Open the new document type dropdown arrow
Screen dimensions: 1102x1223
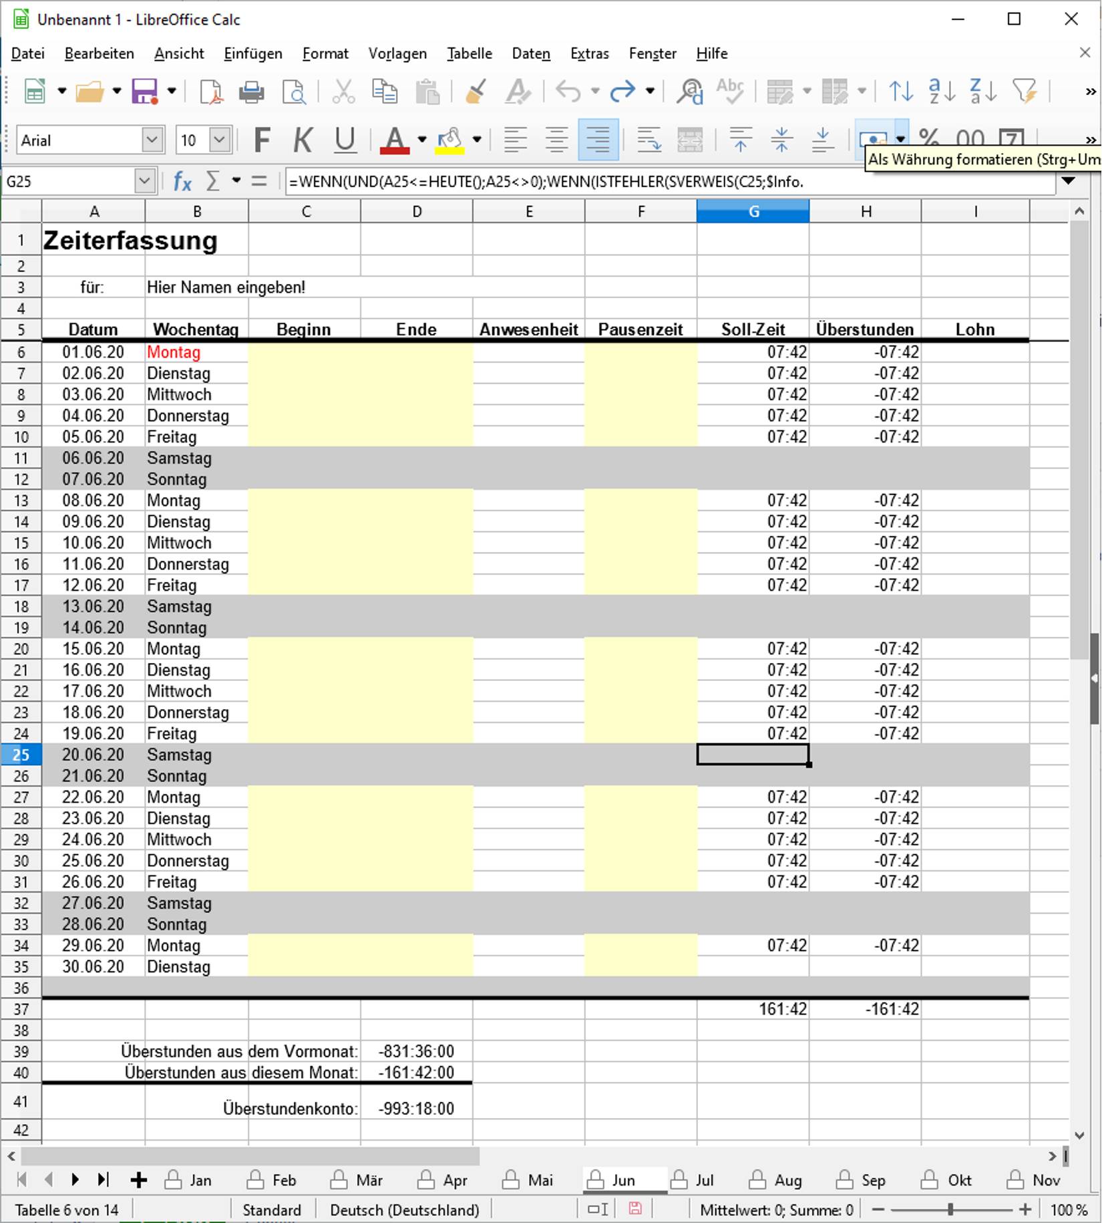point(62,91)
